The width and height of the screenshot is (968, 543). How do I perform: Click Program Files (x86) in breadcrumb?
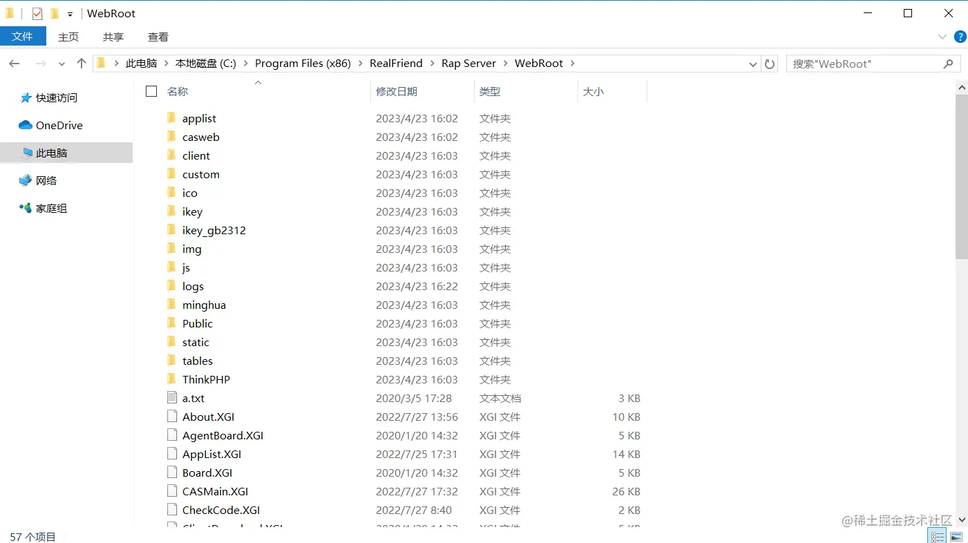pyautogui.click(x=303, y=64)
